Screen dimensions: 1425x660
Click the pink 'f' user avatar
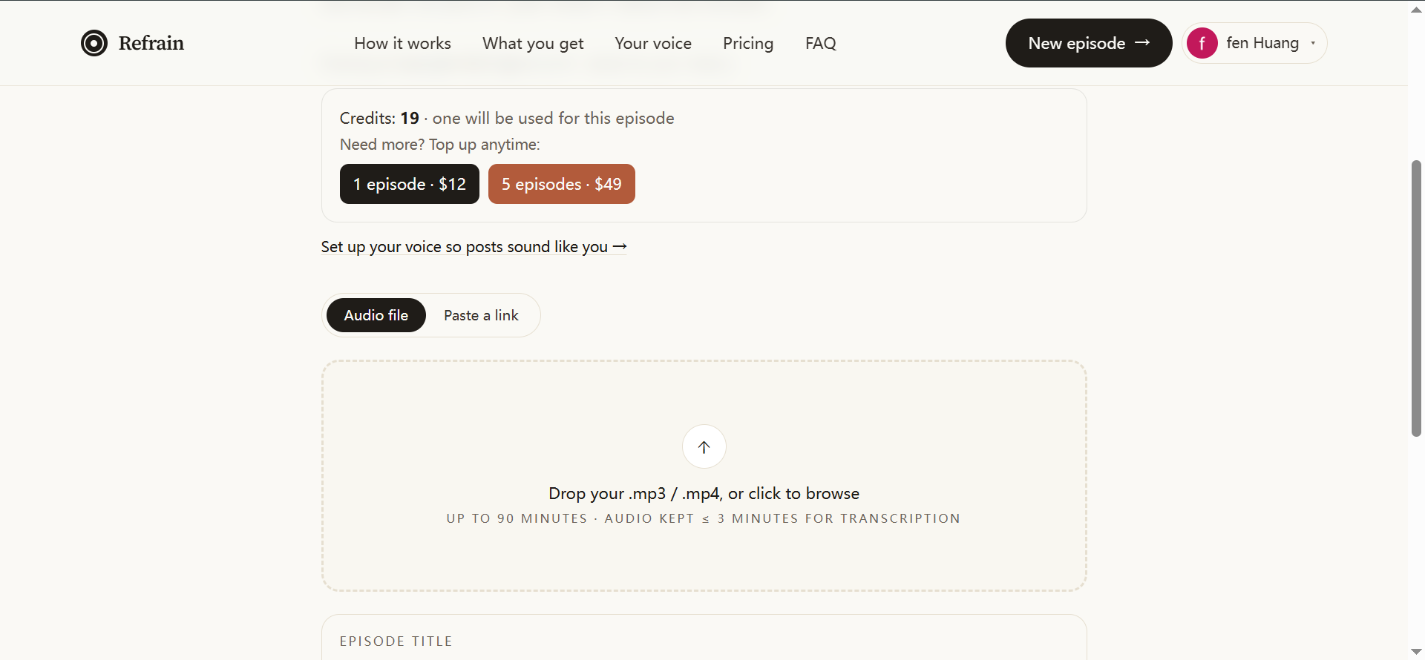[1202, 43]
